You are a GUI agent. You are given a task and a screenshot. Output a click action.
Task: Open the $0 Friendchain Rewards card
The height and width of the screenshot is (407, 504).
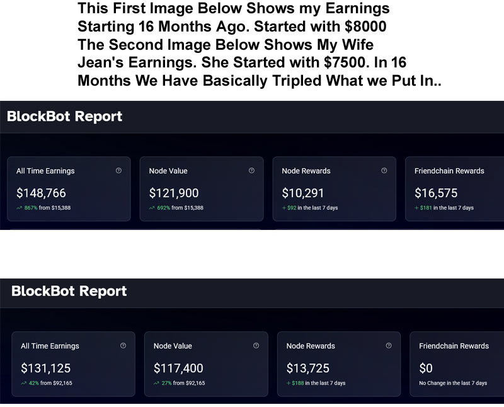coord(457,364)
